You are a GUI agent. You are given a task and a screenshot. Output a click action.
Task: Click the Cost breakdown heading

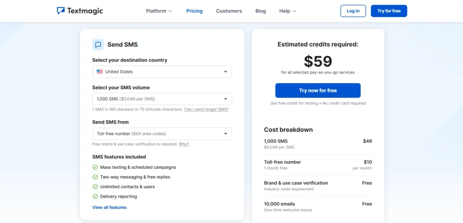(288, 130)
